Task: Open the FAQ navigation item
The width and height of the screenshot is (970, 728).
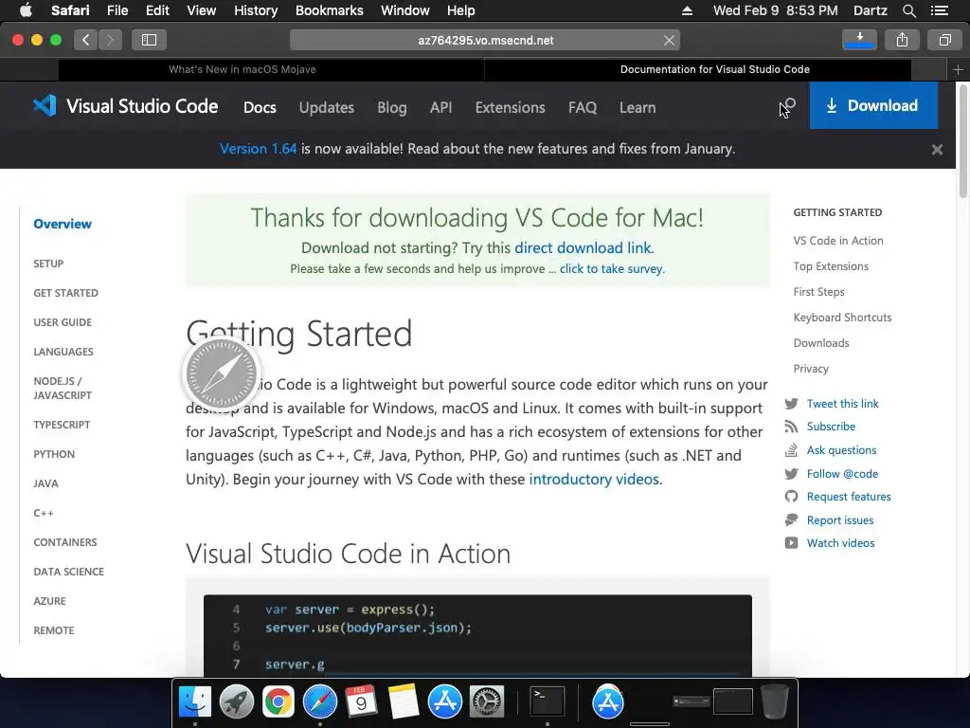Action: (x=583, y=108)
